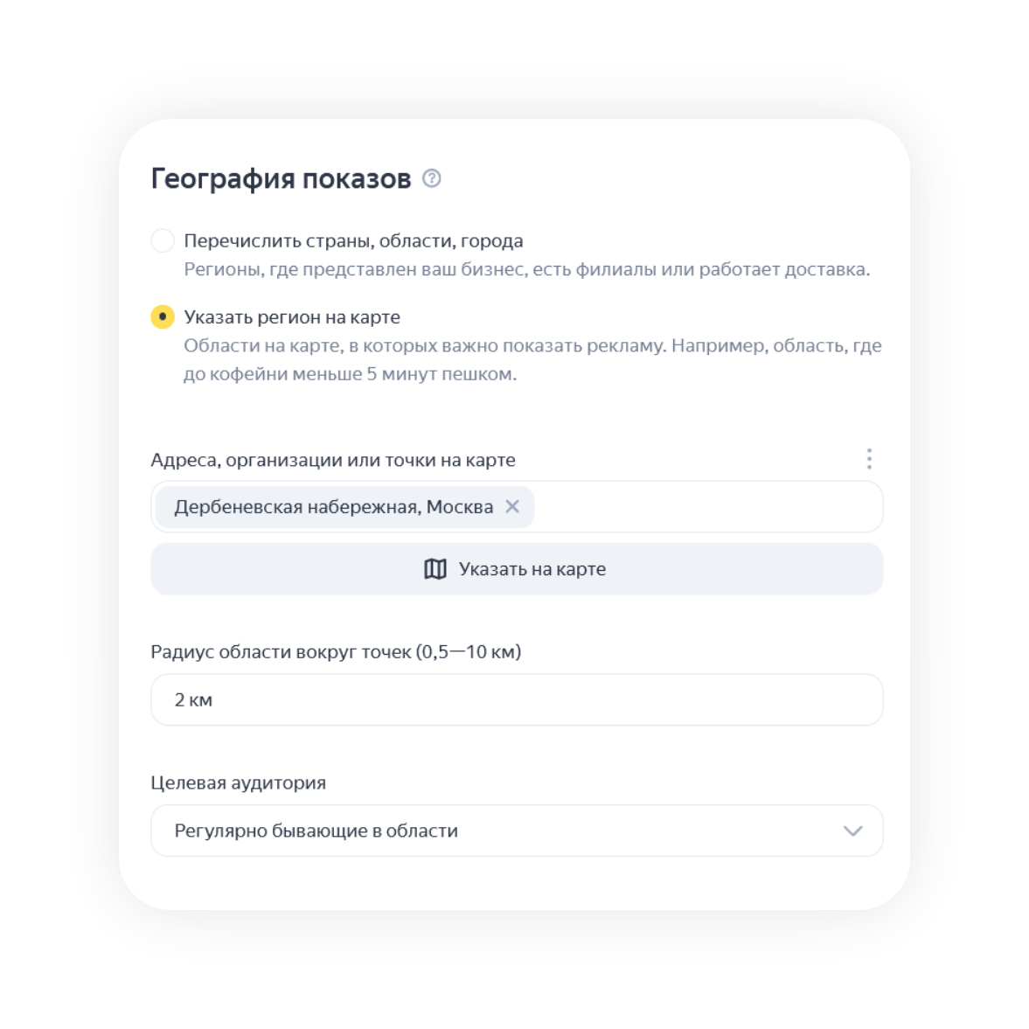
Task: Click label Радиус области вокруг точек
Action: click(336, 651)
